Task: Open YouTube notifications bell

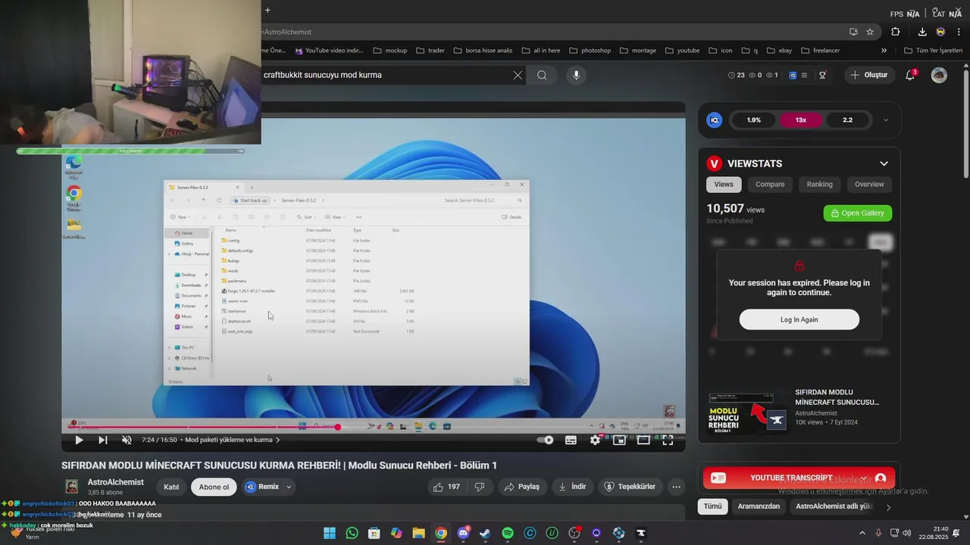Action: pos(911,75)
